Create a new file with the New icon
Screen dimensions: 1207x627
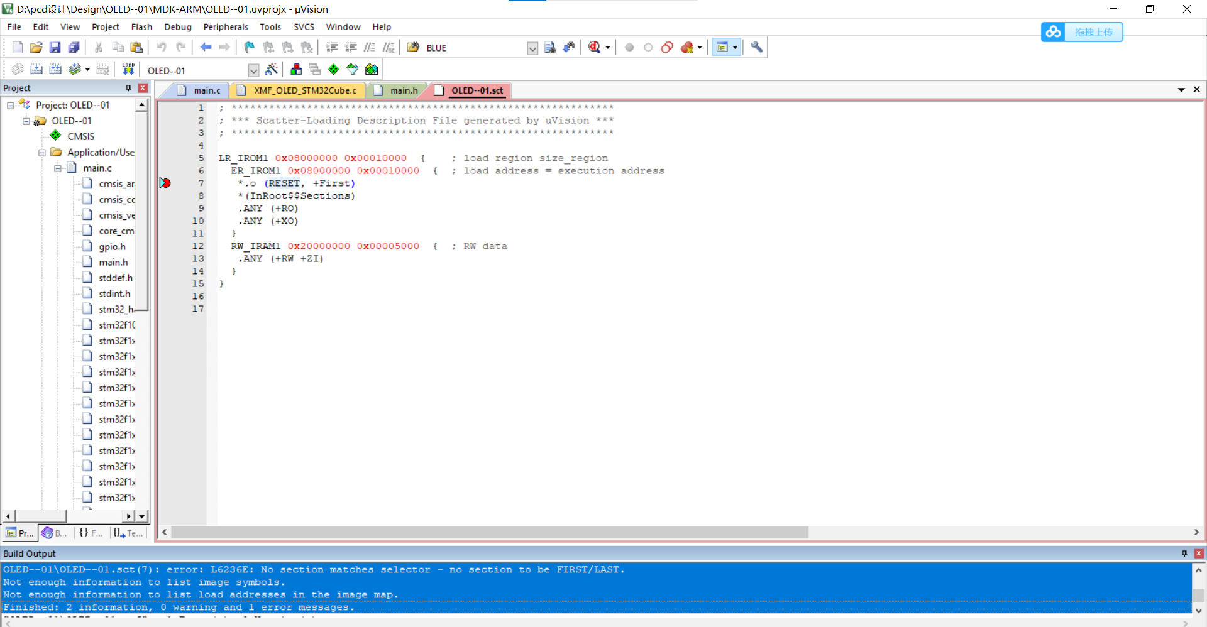click(x=18, y=47)
